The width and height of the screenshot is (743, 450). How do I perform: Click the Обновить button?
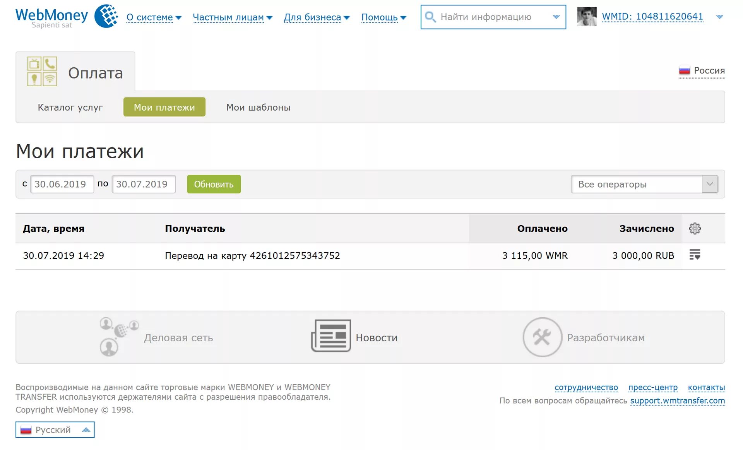click(214, 184)
